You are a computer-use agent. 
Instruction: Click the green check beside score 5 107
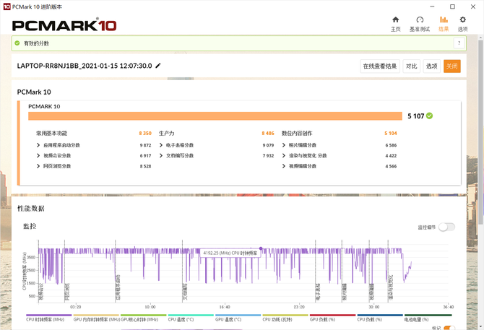[429, 116]
